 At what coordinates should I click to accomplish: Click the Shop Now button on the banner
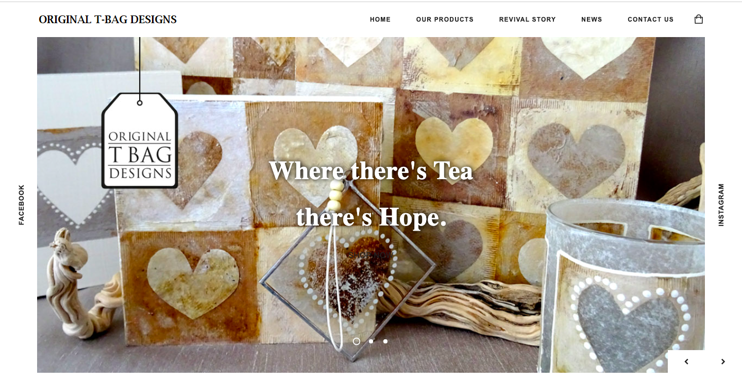click(x=371, y=255)
